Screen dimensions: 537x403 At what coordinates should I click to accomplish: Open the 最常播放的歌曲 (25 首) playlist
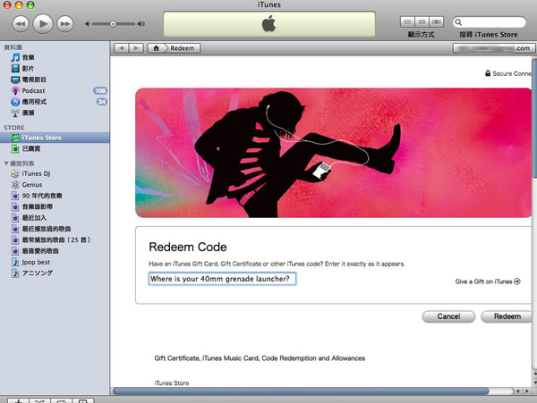pyautogui.click(x=55, y=240)
